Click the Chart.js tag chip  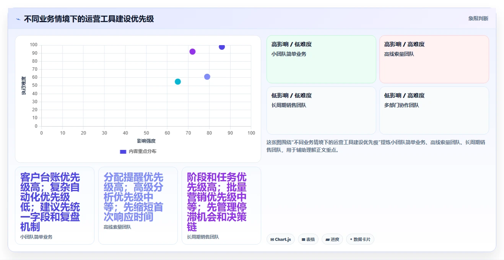(x=281, y=239)
